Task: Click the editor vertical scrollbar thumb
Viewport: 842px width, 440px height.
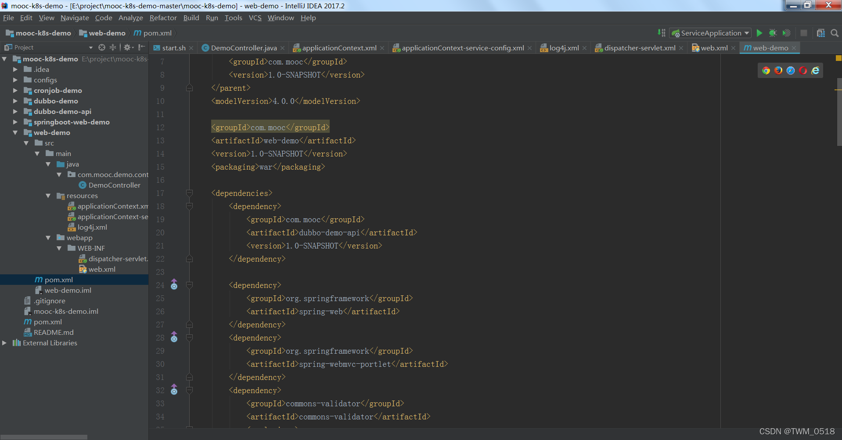Action: (x=839, y=112)
